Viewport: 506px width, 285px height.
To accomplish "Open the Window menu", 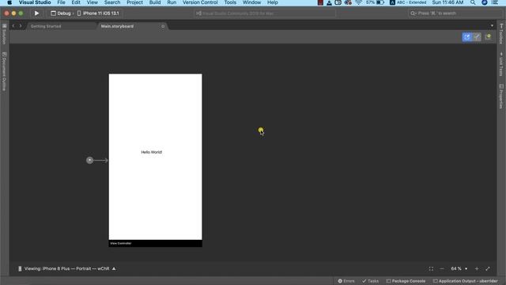I will click(x=251, y=2).
